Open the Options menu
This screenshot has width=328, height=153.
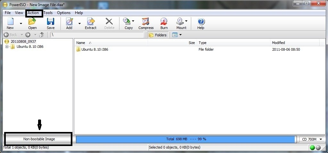(64, 13)
